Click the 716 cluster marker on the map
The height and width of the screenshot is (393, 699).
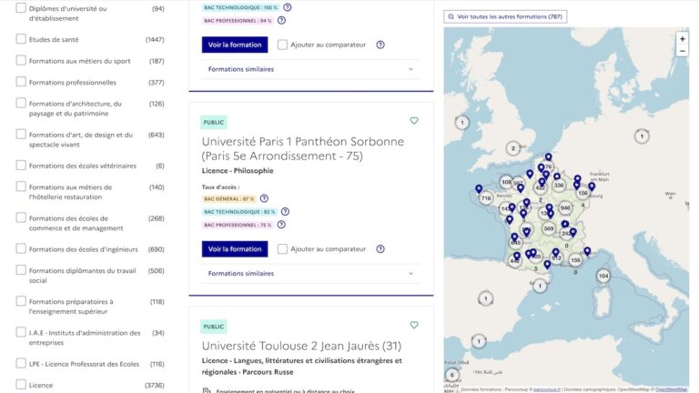coord(486,198)
